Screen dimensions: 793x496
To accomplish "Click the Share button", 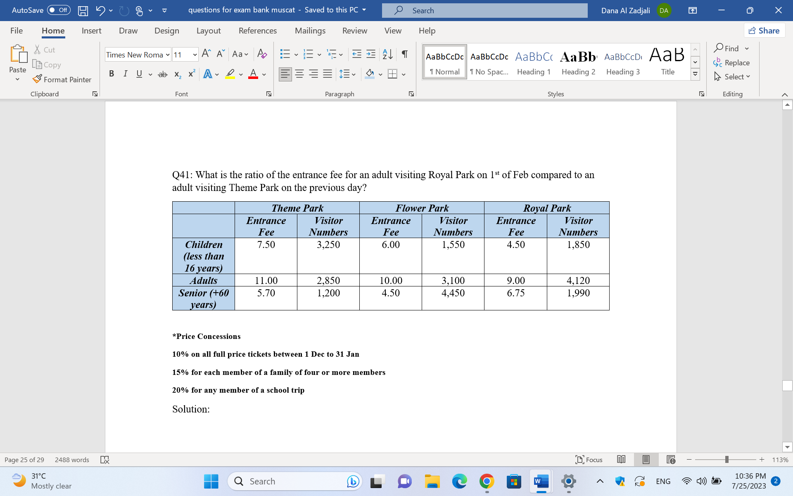I will tap(764, 31).
